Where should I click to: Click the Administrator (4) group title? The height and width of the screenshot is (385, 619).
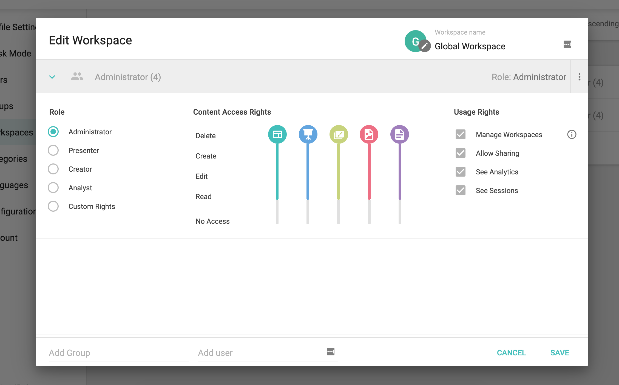tap(128, 77)
